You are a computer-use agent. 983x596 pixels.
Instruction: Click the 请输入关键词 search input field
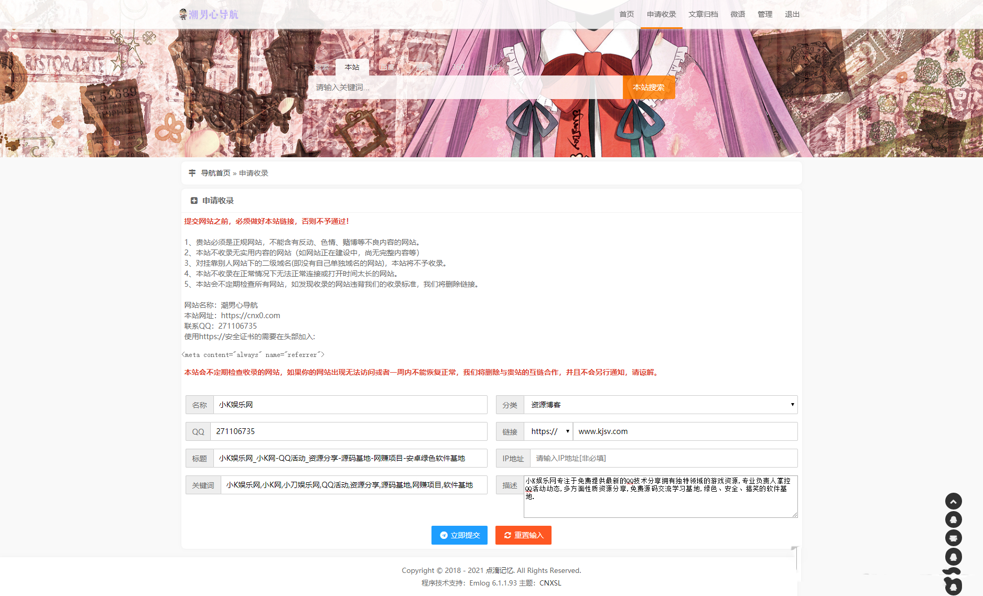pyautogui.click(x=467, y=87)
